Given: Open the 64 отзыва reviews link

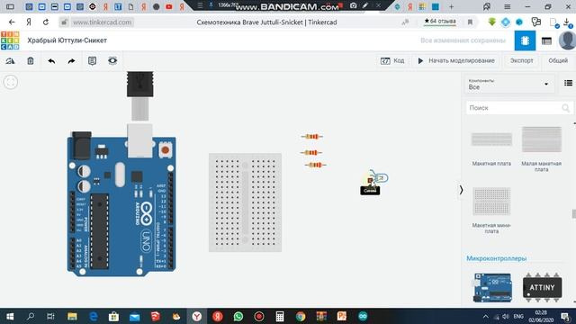Looking at the screenshot, I should click(x=440, y=22).
